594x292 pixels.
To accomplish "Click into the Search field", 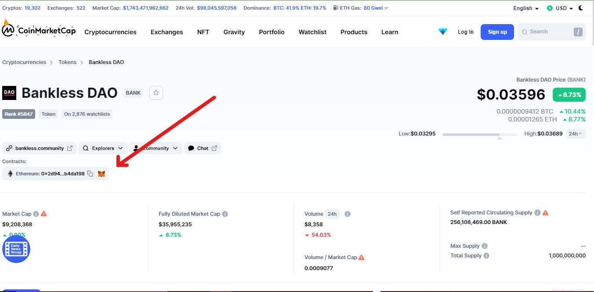I will pos(551,32).
